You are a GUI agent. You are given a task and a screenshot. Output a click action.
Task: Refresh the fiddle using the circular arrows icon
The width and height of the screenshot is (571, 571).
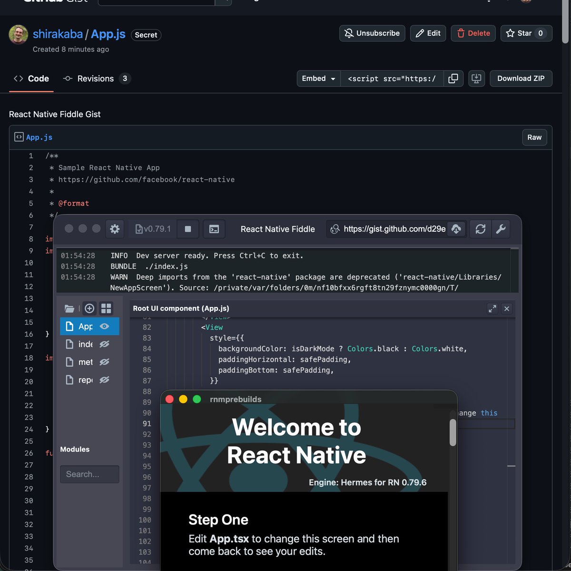480,229
